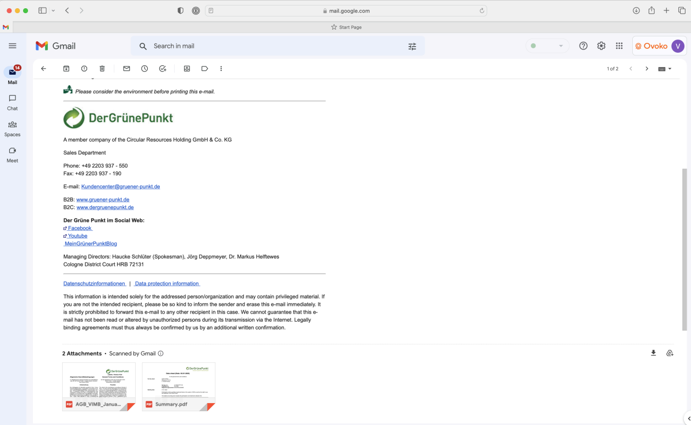Add all attachments to Drive
Screen dimensions: 691x425
[670, 353]
